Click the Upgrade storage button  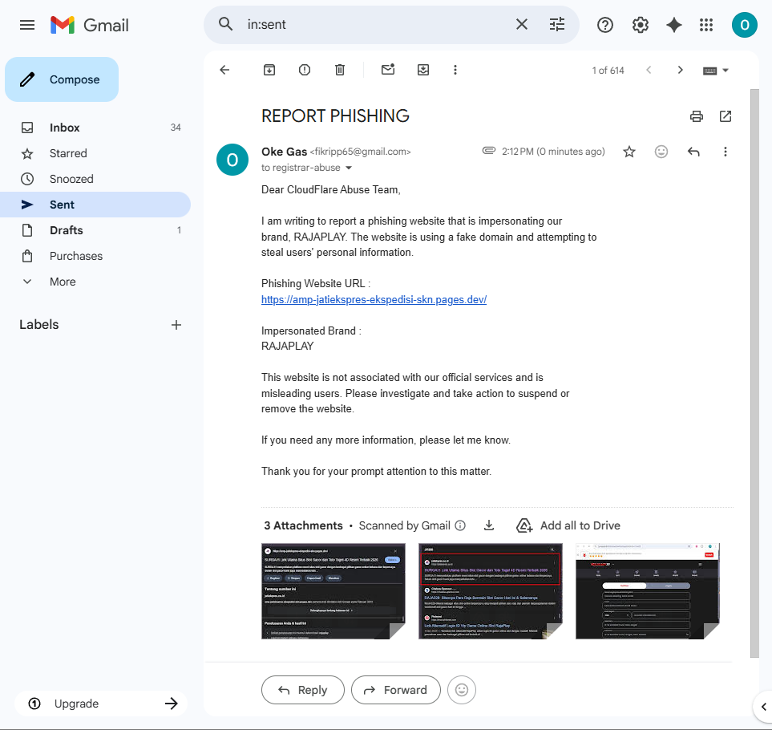103,704
